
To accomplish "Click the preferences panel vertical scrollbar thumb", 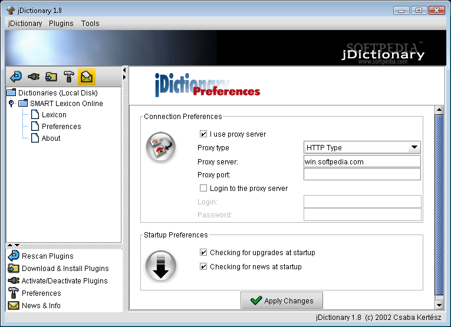I will (439, 204).
